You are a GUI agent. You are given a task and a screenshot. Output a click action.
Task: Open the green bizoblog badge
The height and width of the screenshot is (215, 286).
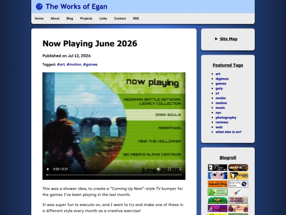(218, 192)
